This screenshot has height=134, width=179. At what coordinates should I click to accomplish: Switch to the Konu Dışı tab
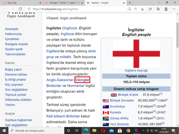pyautogui.click(x=21, y=3)
